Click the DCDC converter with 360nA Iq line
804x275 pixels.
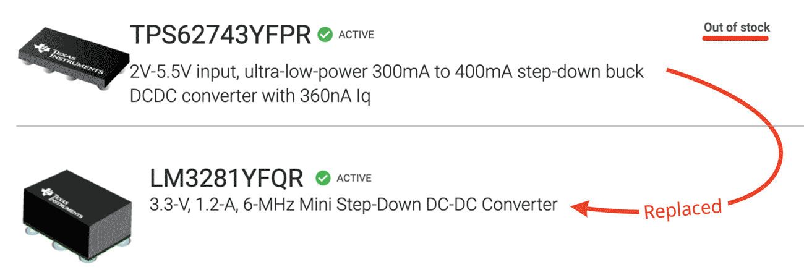click(x=250, y=97)
